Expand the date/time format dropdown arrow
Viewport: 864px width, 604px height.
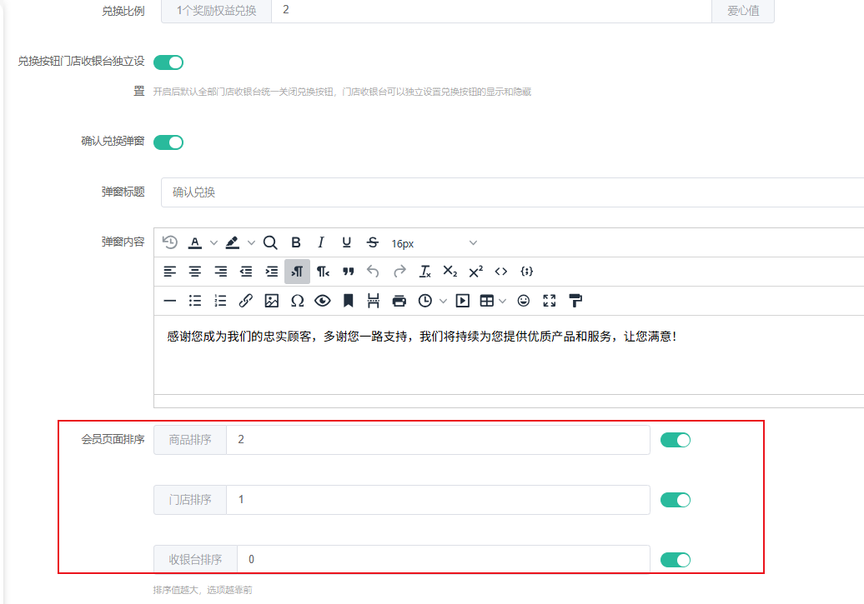[x=443, y=302]
